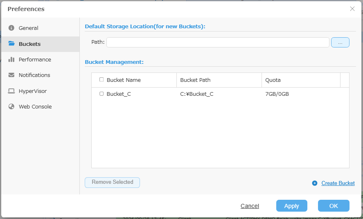363x219 pixels.
Task: Browse for storage path with ellipsis button
Action: (x=340, y=42)
